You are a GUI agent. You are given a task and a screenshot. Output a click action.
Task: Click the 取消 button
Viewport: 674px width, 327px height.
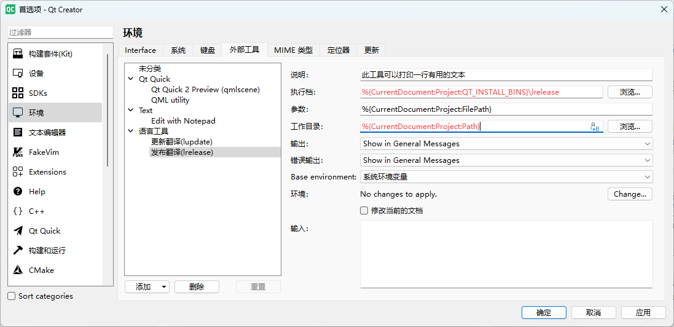[x=594, y=313]
